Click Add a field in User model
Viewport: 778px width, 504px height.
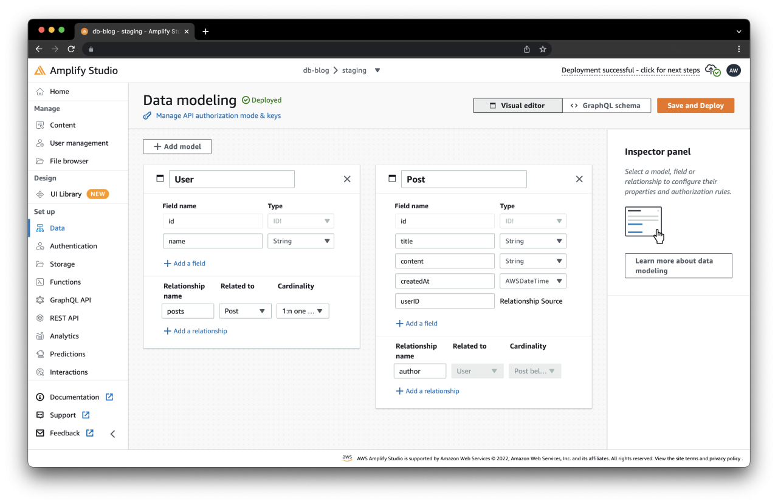click(x=185, y=264)
